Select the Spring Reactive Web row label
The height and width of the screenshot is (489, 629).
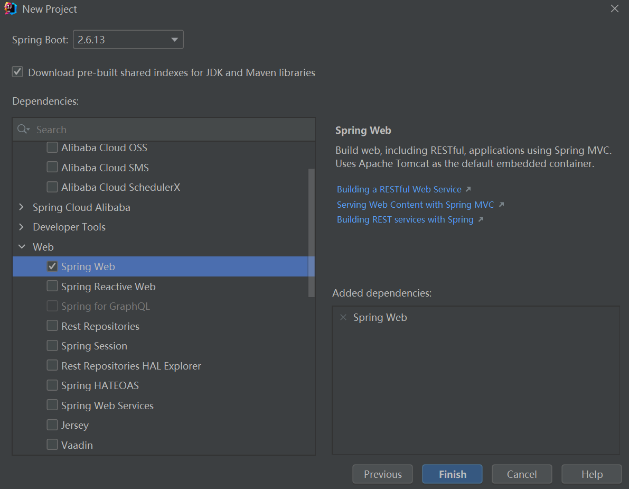coord(108,286)
